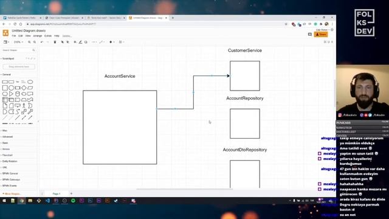The height and width of the screenshot is (219, 389).
Task: Click the To Front toolbar icon
Action: pyautogui.click(x=62, y=42)
